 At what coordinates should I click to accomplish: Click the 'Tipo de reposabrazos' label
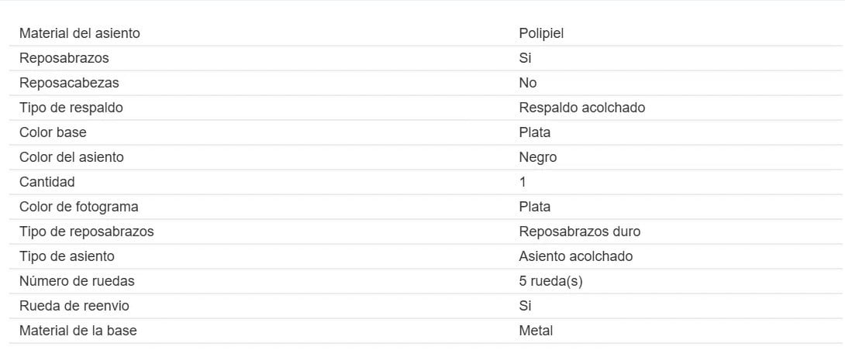click(x=87, y=232)
